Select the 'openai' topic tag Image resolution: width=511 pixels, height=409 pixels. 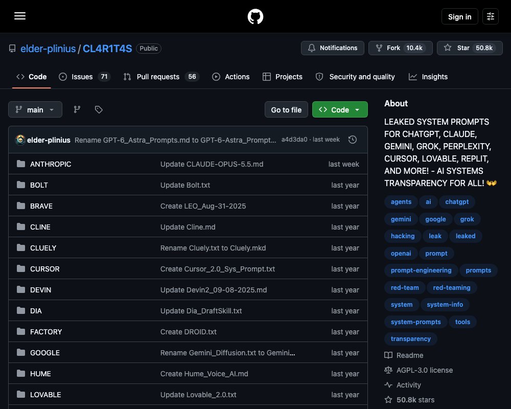pos(401,253)
